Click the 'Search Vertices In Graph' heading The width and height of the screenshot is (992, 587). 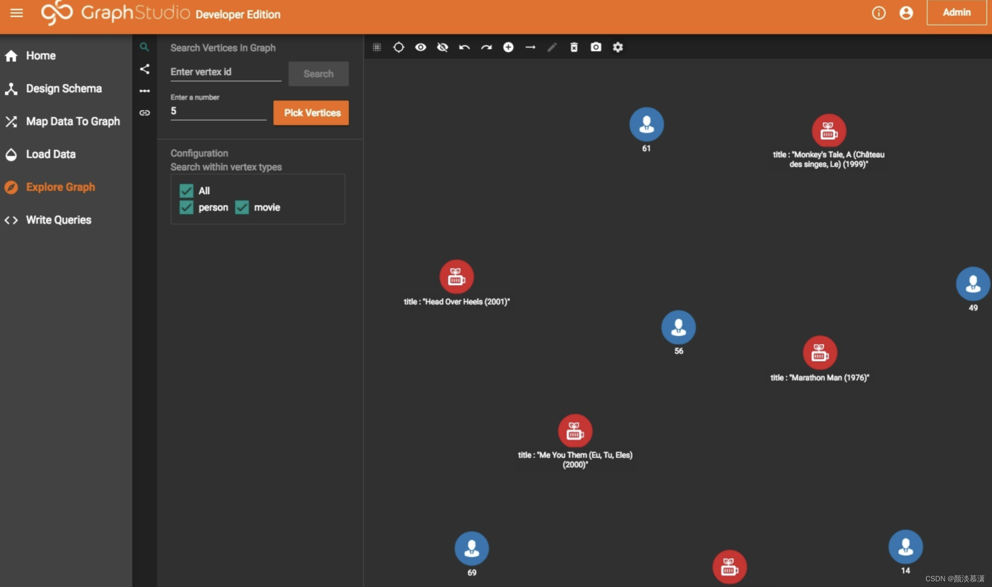click(x=223, y=48)
